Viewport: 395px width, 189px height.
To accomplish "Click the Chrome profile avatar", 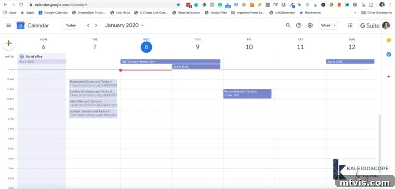I will [382, 4].
